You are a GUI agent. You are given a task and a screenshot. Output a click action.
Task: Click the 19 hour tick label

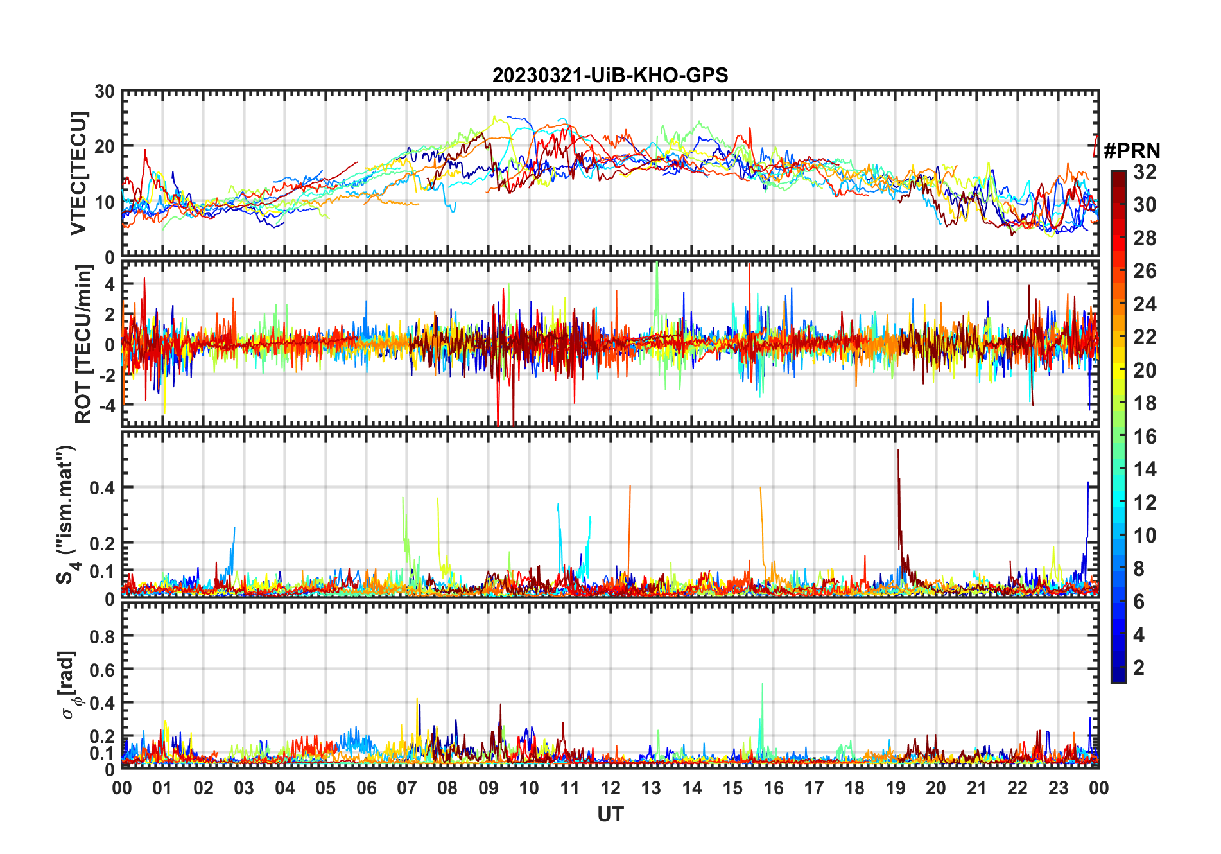click(896, 788)
